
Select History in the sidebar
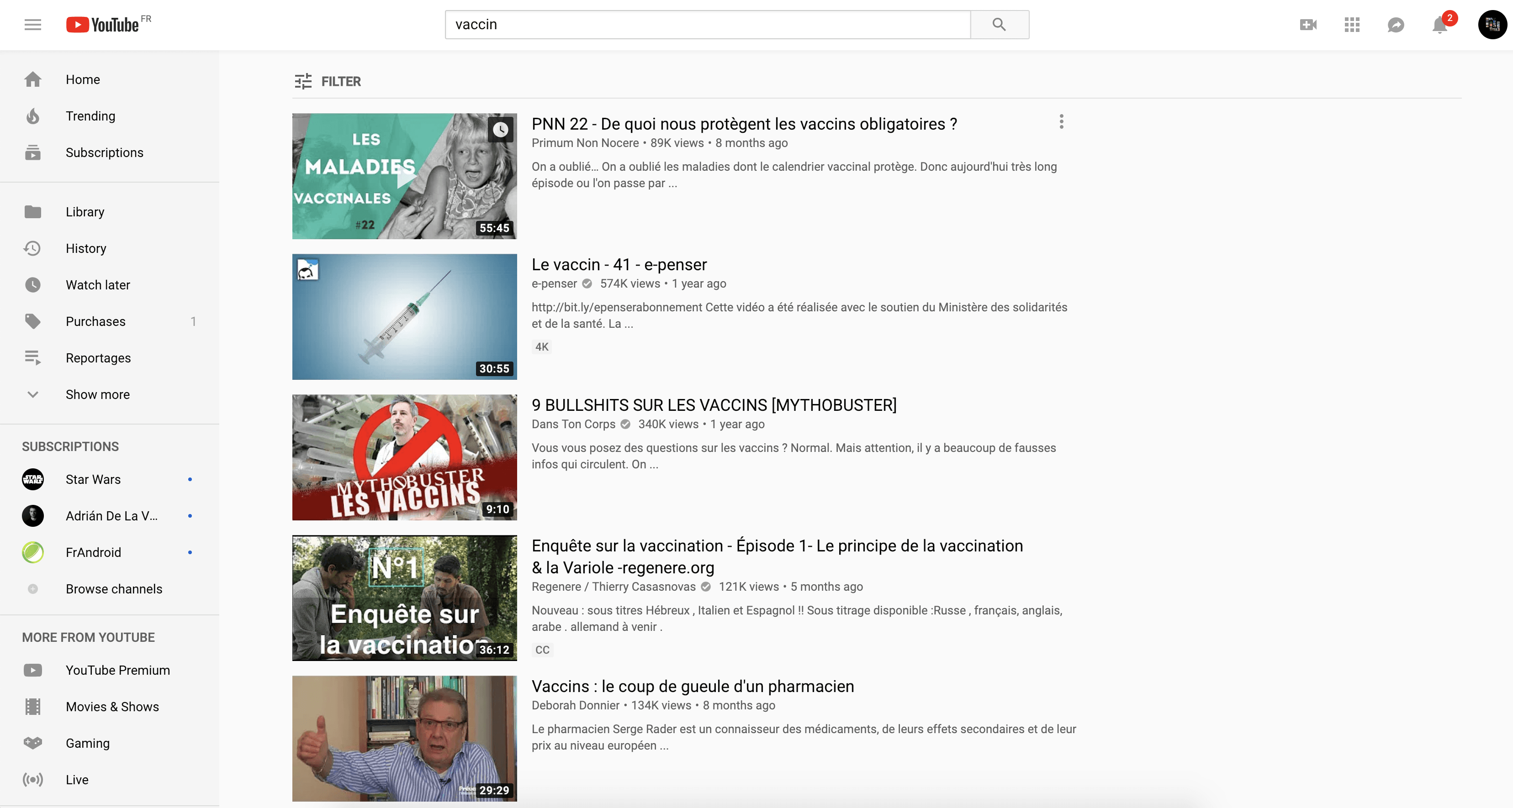click(86, 248)
